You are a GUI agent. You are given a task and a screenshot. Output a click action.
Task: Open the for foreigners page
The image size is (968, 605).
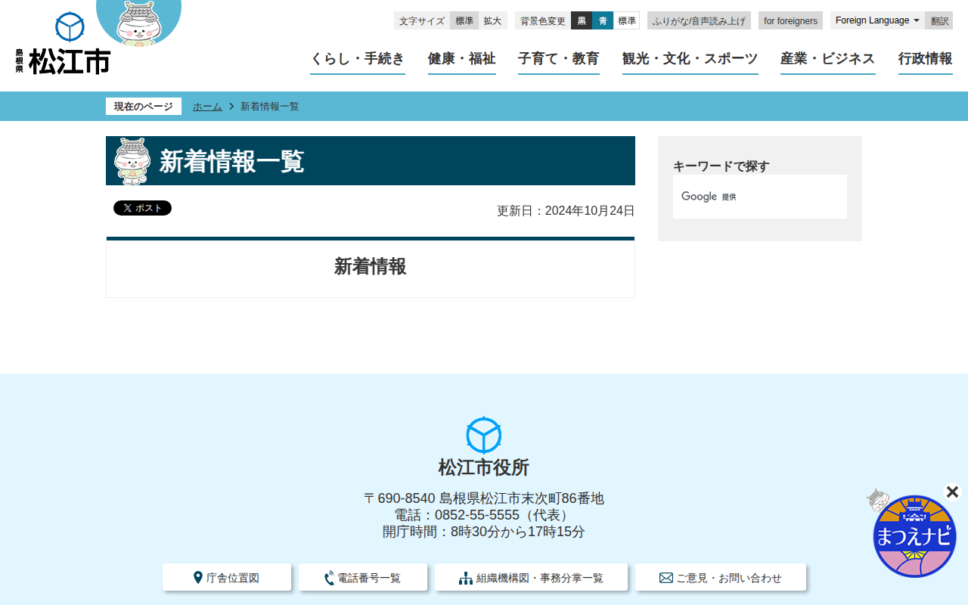pos(790,20)
